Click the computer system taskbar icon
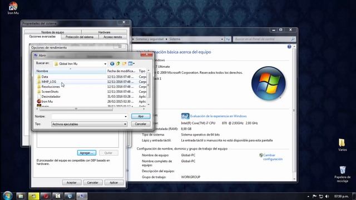 [70, 196]
